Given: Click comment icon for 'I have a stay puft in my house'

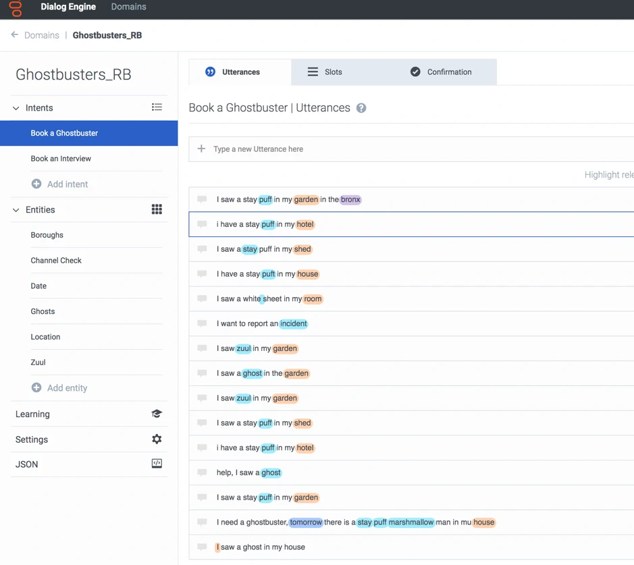Looking at the screenshot, I should pyautogui.click(x=202, y=274).
